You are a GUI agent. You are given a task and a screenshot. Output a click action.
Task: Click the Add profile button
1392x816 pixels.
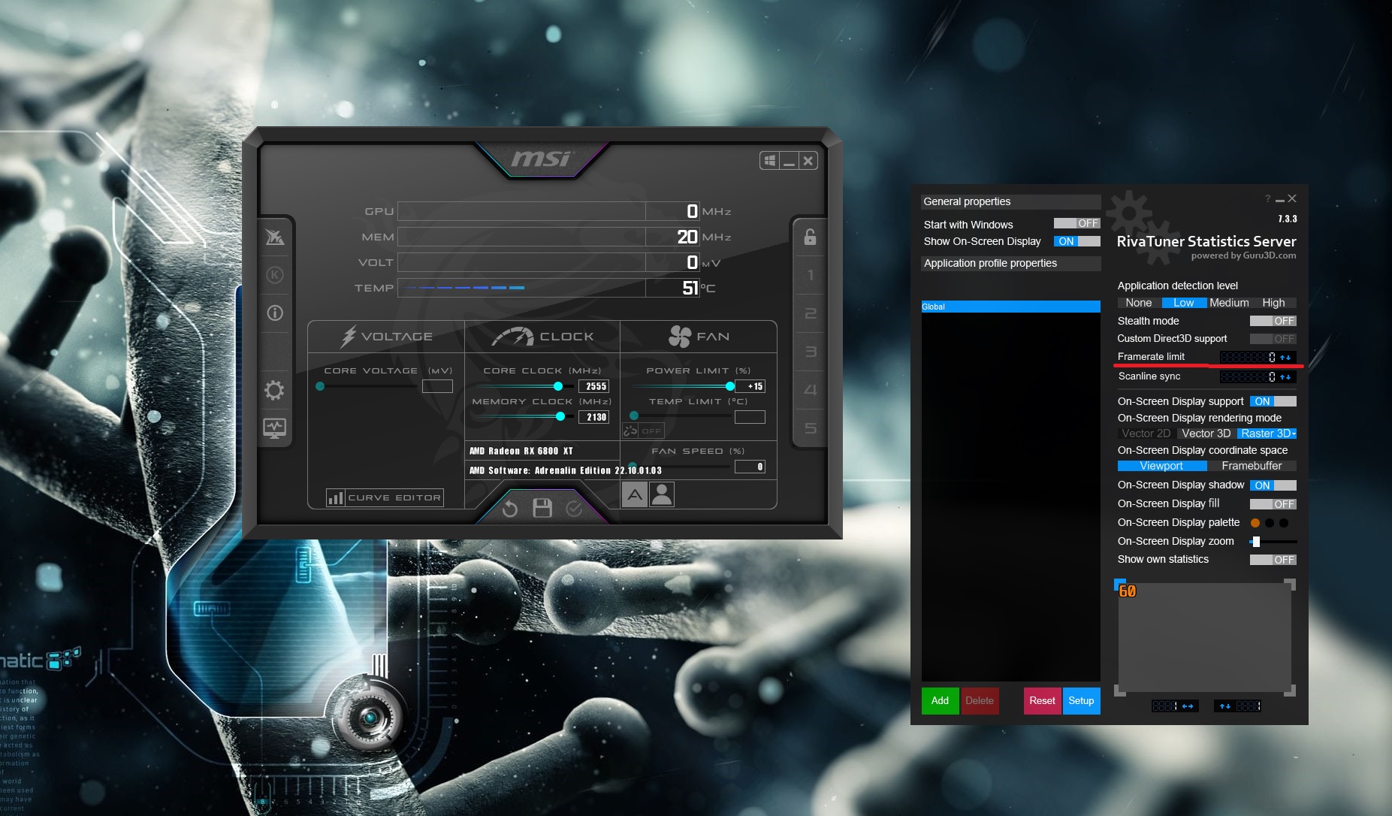point(940,700)
